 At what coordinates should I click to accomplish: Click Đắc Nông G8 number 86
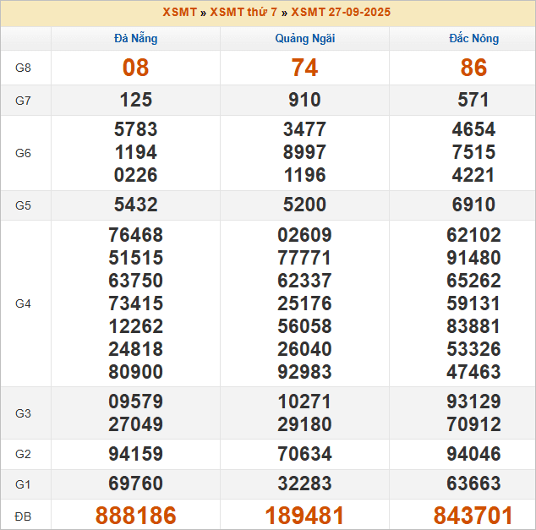pyautogui.click(x=473, y=68)
